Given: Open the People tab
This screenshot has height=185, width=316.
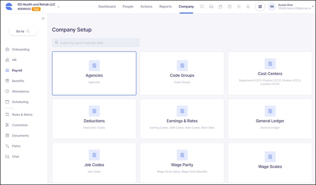Looking at the screenshot, I should 128,7.
